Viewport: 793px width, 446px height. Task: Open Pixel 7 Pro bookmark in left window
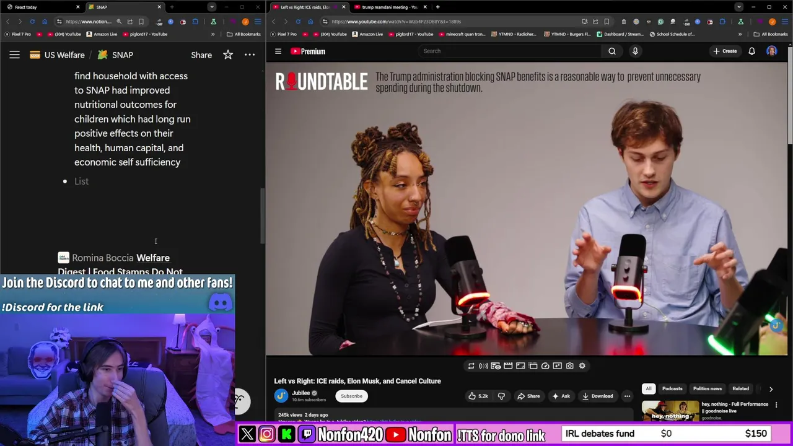(18, 34)
